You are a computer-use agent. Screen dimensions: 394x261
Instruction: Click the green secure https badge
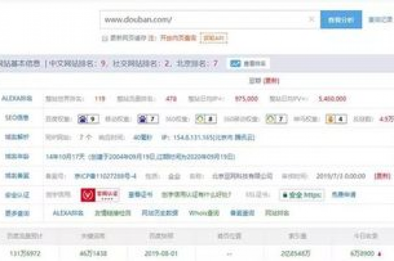302,194
